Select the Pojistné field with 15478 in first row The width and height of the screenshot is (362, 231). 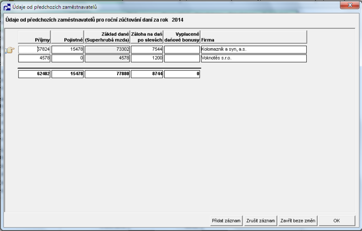[67, 49]
